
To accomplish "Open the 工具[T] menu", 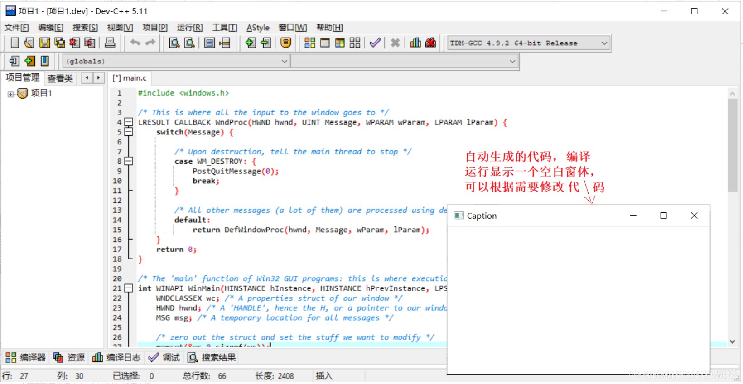I will [225, 28].
